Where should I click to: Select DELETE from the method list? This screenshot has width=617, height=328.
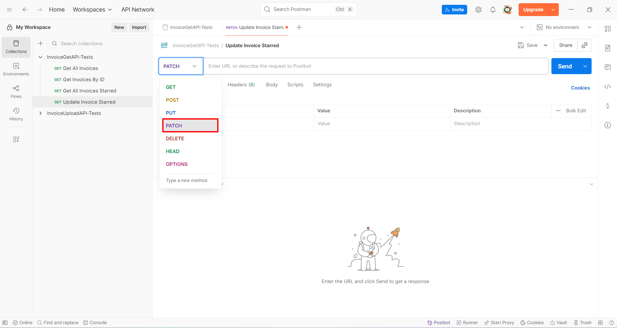point(175,138)
